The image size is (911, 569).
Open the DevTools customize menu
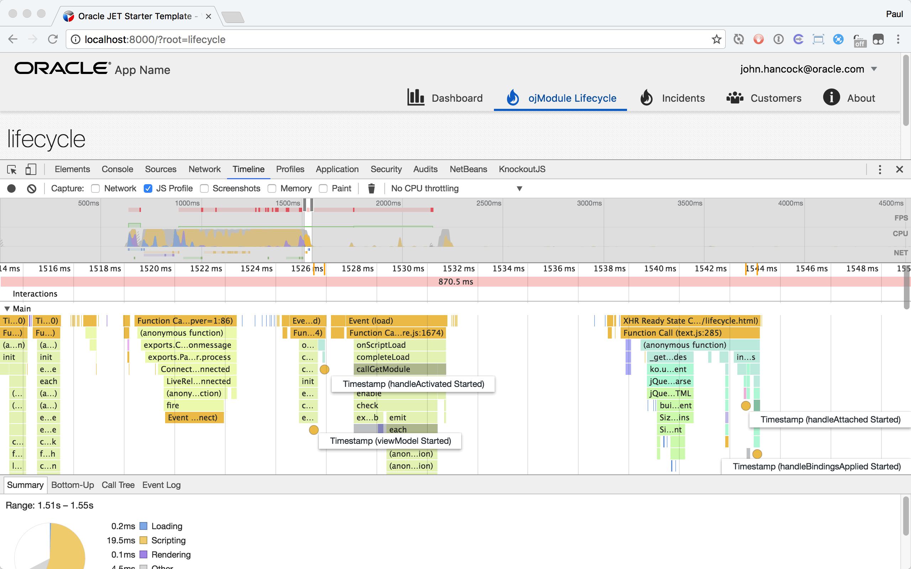(x=880, y=169)
